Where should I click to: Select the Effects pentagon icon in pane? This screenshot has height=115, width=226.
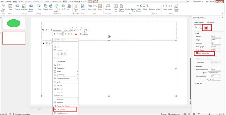(x=201, y=28)
